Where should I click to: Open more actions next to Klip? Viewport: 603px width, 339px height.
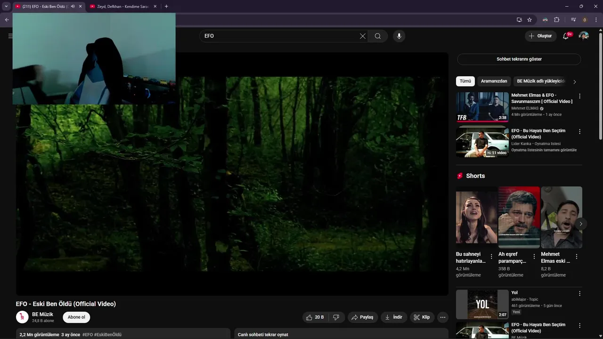coord(443,317)
